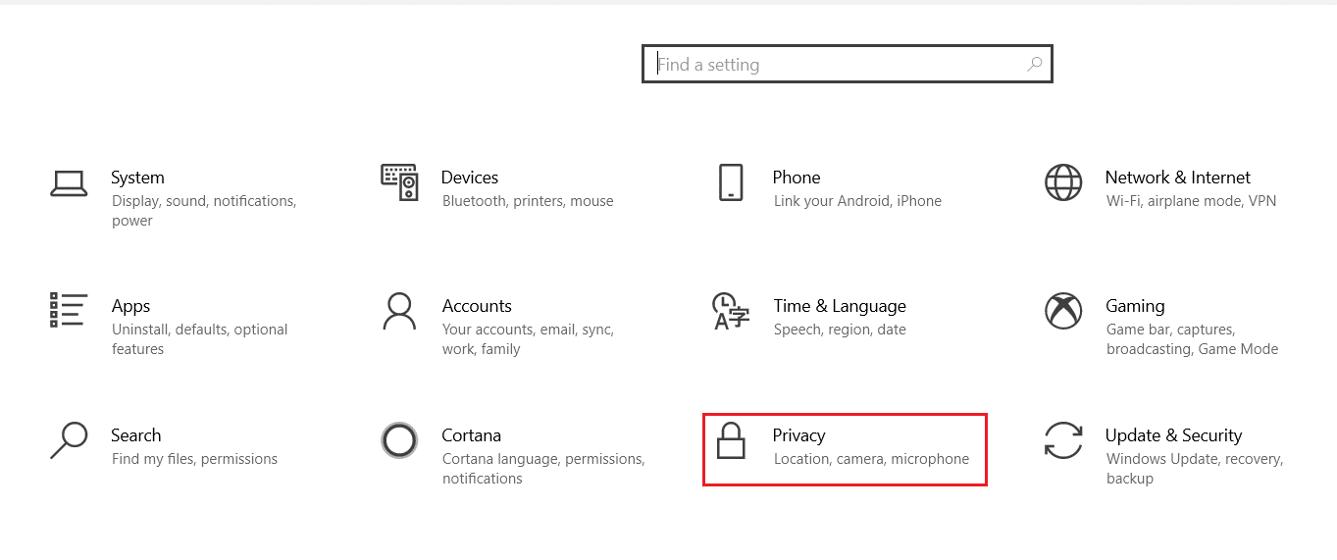
Task: Click the Privacy padlock icon
Action: pyautogui.click(x=731, y=440)
